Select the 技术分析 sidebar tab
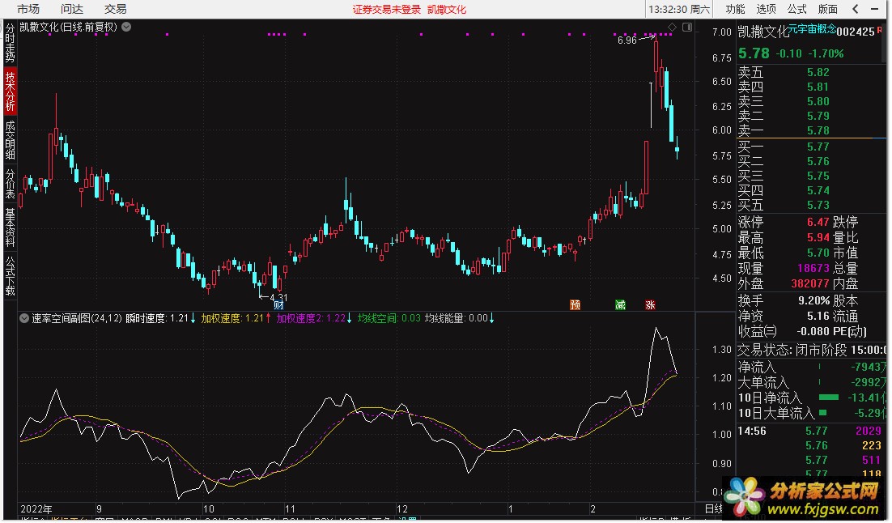 (11, 91)
